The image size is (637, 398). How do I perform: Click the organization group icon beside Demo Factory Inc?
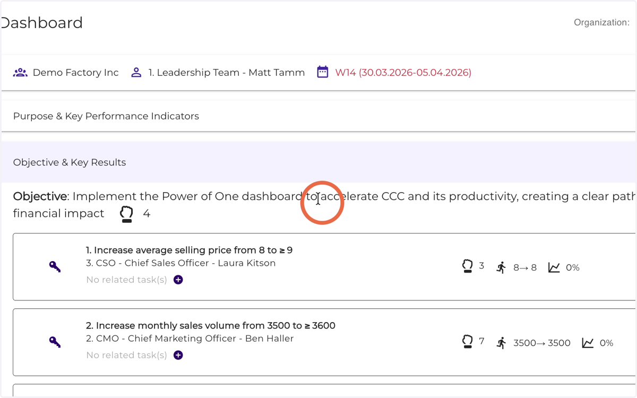tap(20, 73)
